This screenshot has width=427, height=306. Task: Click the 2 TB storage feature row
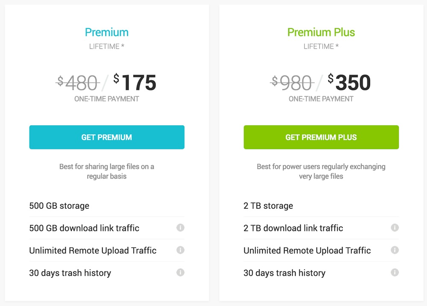321,206
